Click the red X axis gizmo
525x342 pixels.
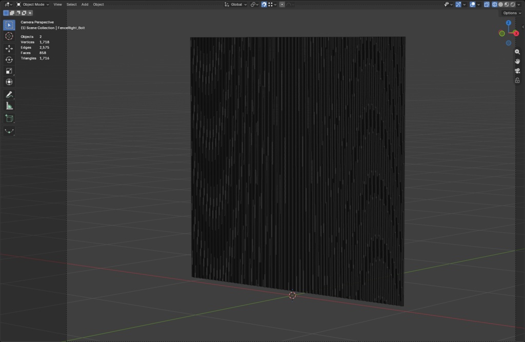(x=516, y=33)
